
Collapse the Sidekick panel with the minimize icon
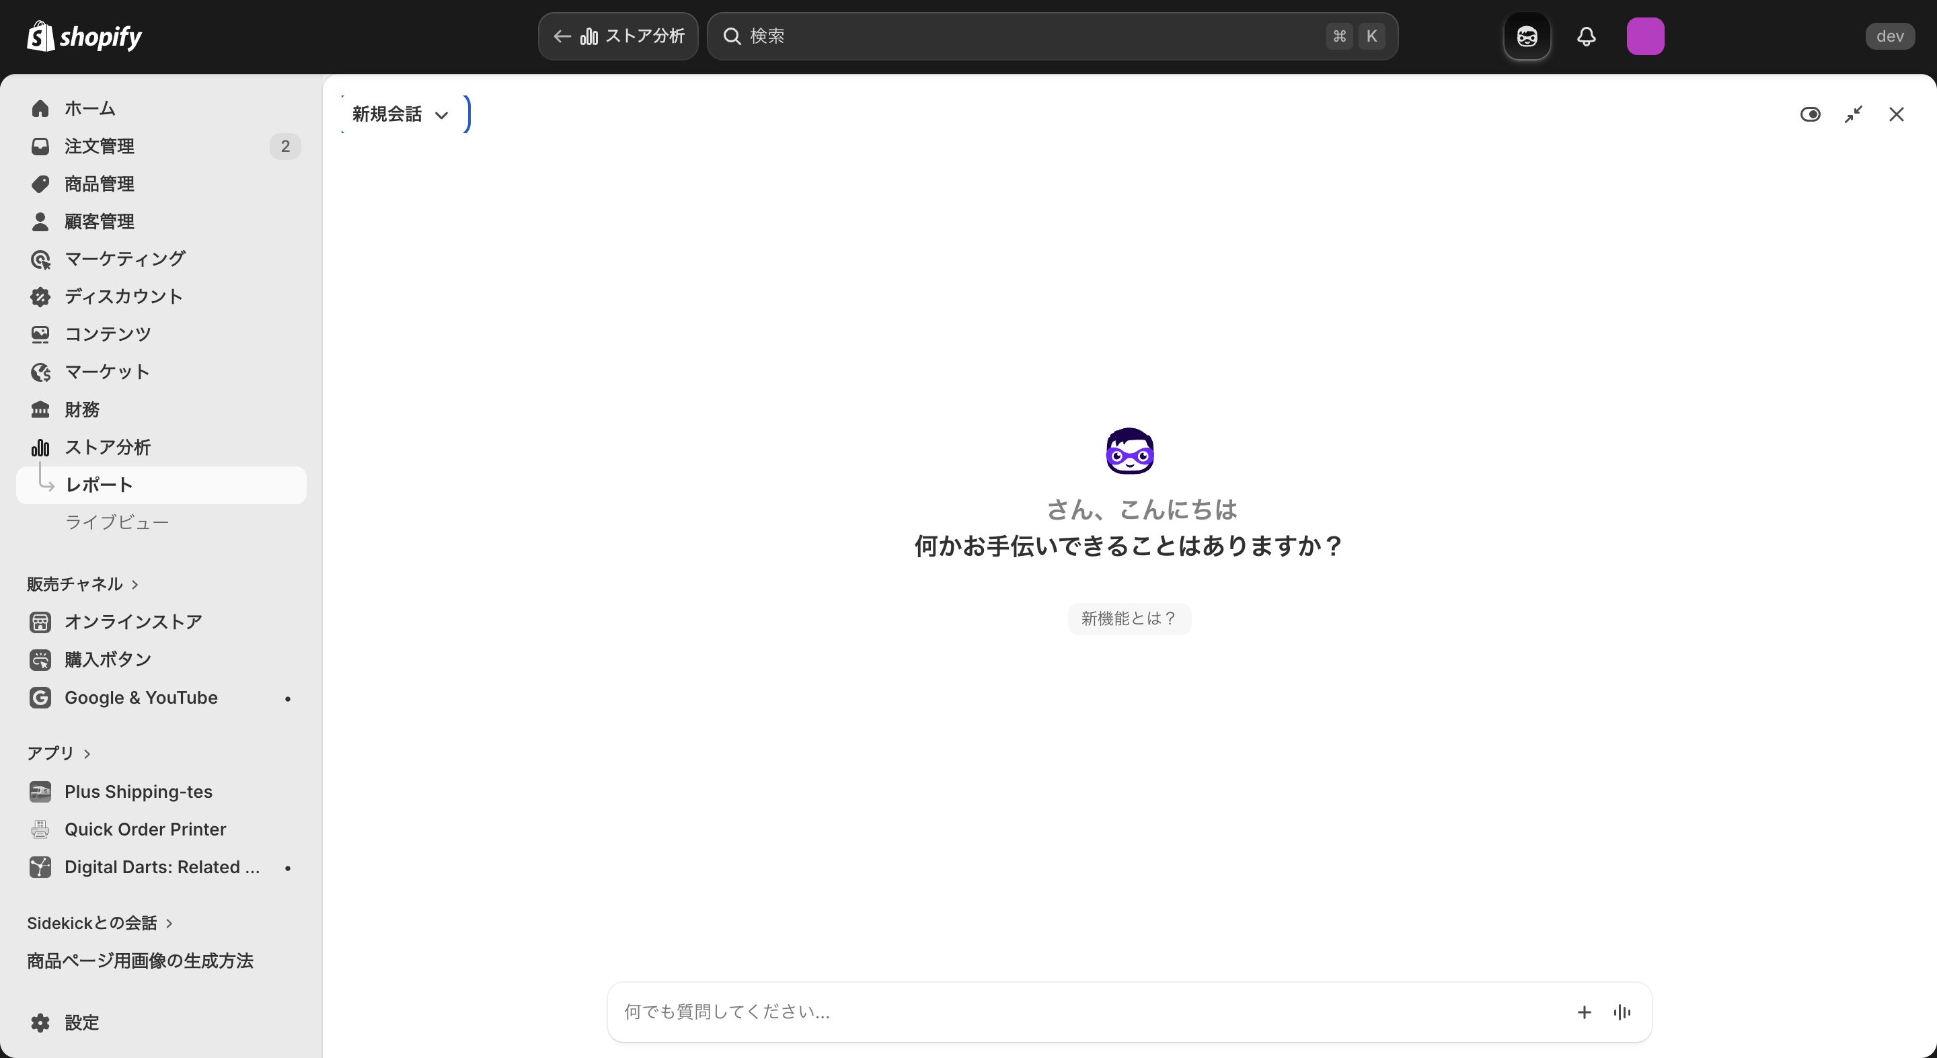(1854, 114)
